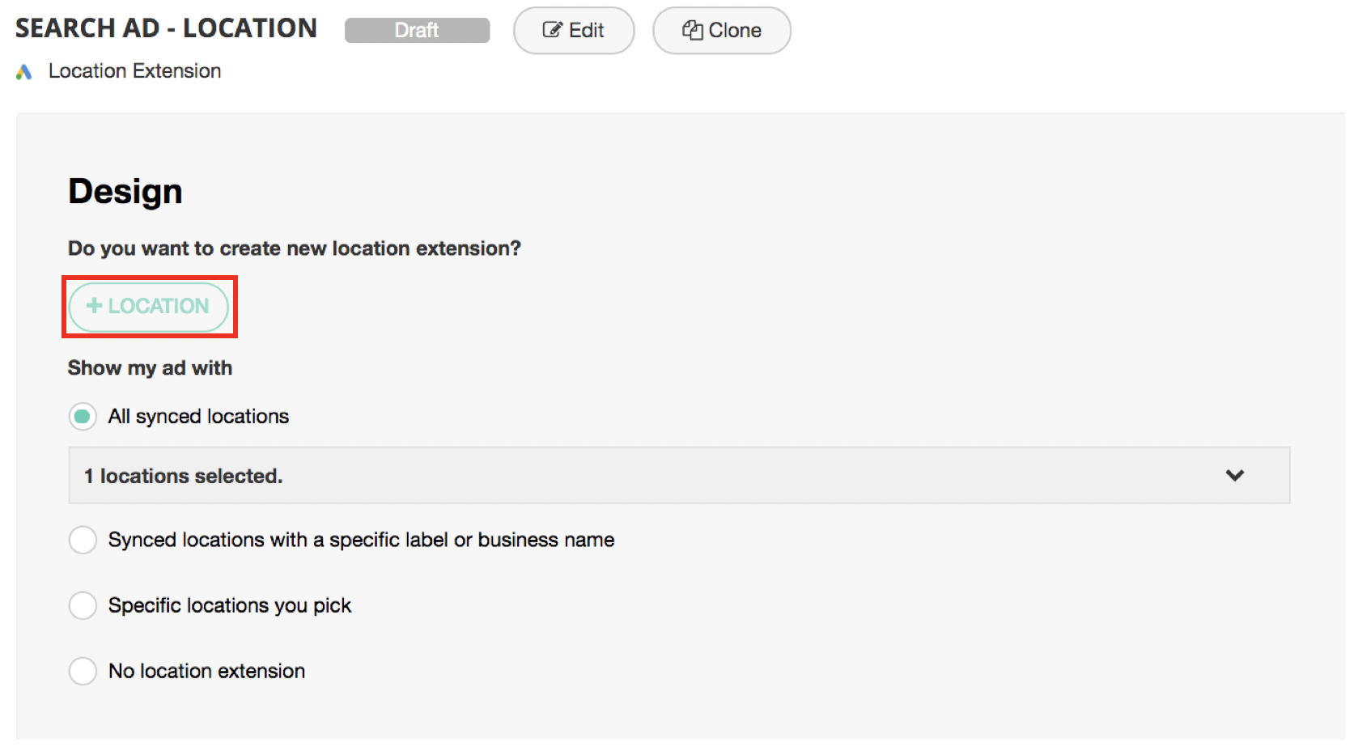The height and width of the screenshot is (751, 1358).
Task: Click the "All synced locations" label text
Action: [198, 417]
